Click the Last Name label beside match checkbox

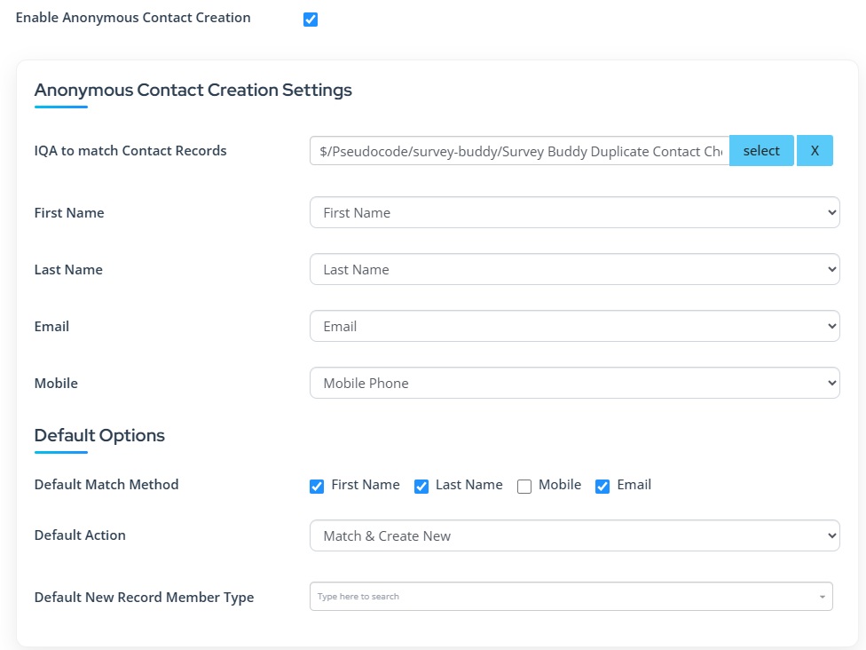[x=468, y=485]
